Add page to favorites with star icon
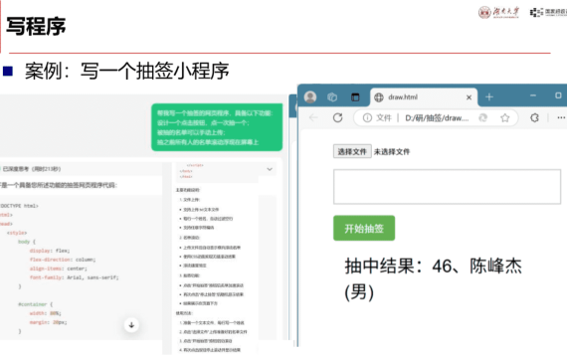Screen dimensions: 567x358 [x=504, y=118]
